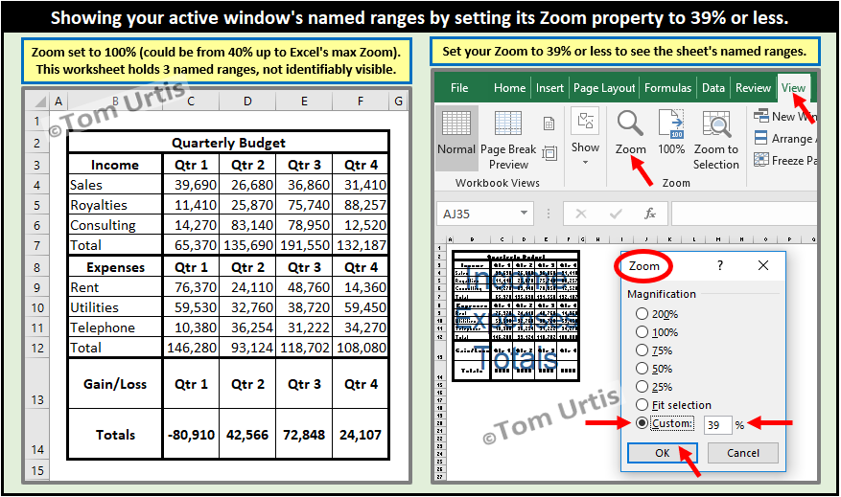Click OK in Zoom dialog
The height and width of the screenshot is (497, 841).
coord(663,453)
